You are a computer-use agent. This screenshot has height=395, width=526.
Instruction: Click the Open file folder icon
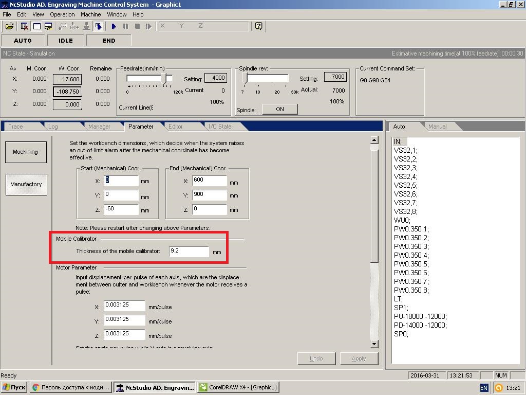9,26
